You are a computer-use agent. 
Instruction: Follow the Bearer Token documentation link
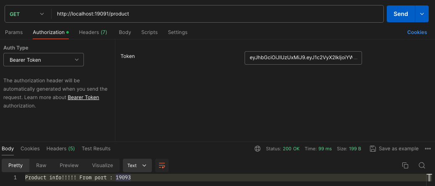coord(83,97)
